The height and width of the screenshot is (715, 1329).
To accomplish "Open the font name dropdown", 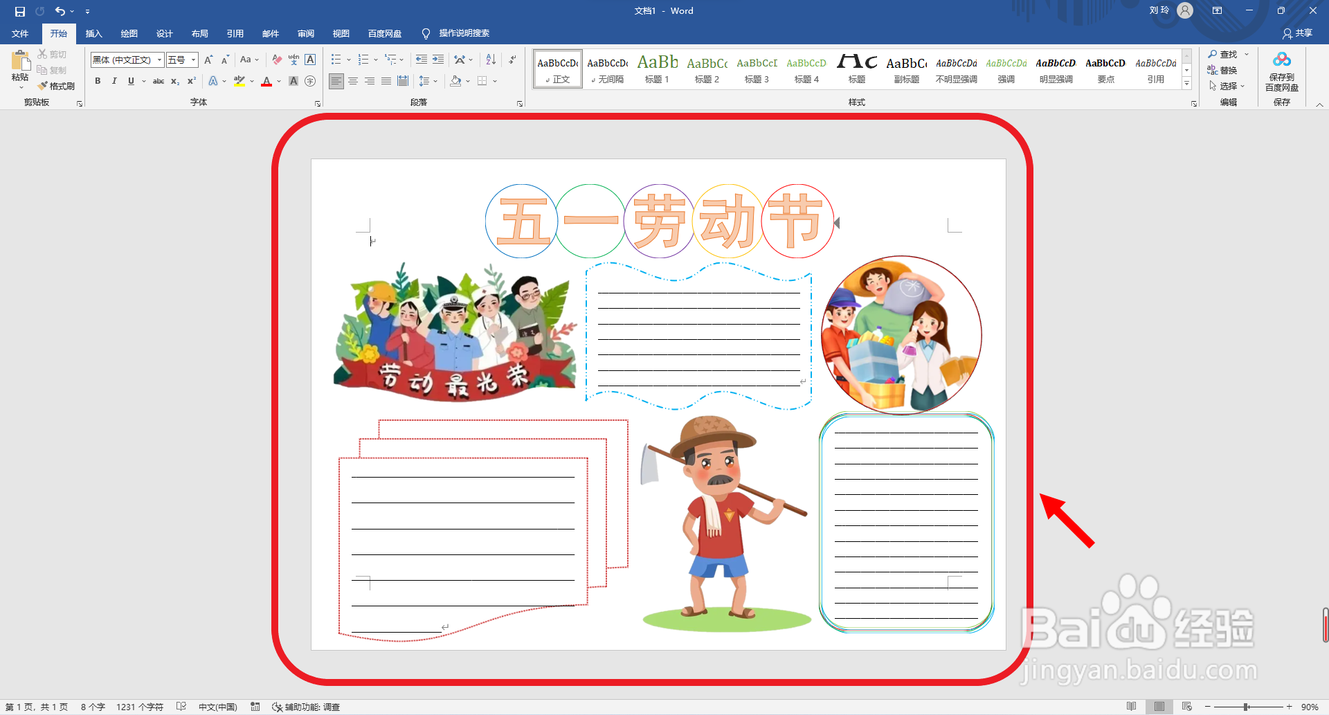I will [x=159, y=60].
